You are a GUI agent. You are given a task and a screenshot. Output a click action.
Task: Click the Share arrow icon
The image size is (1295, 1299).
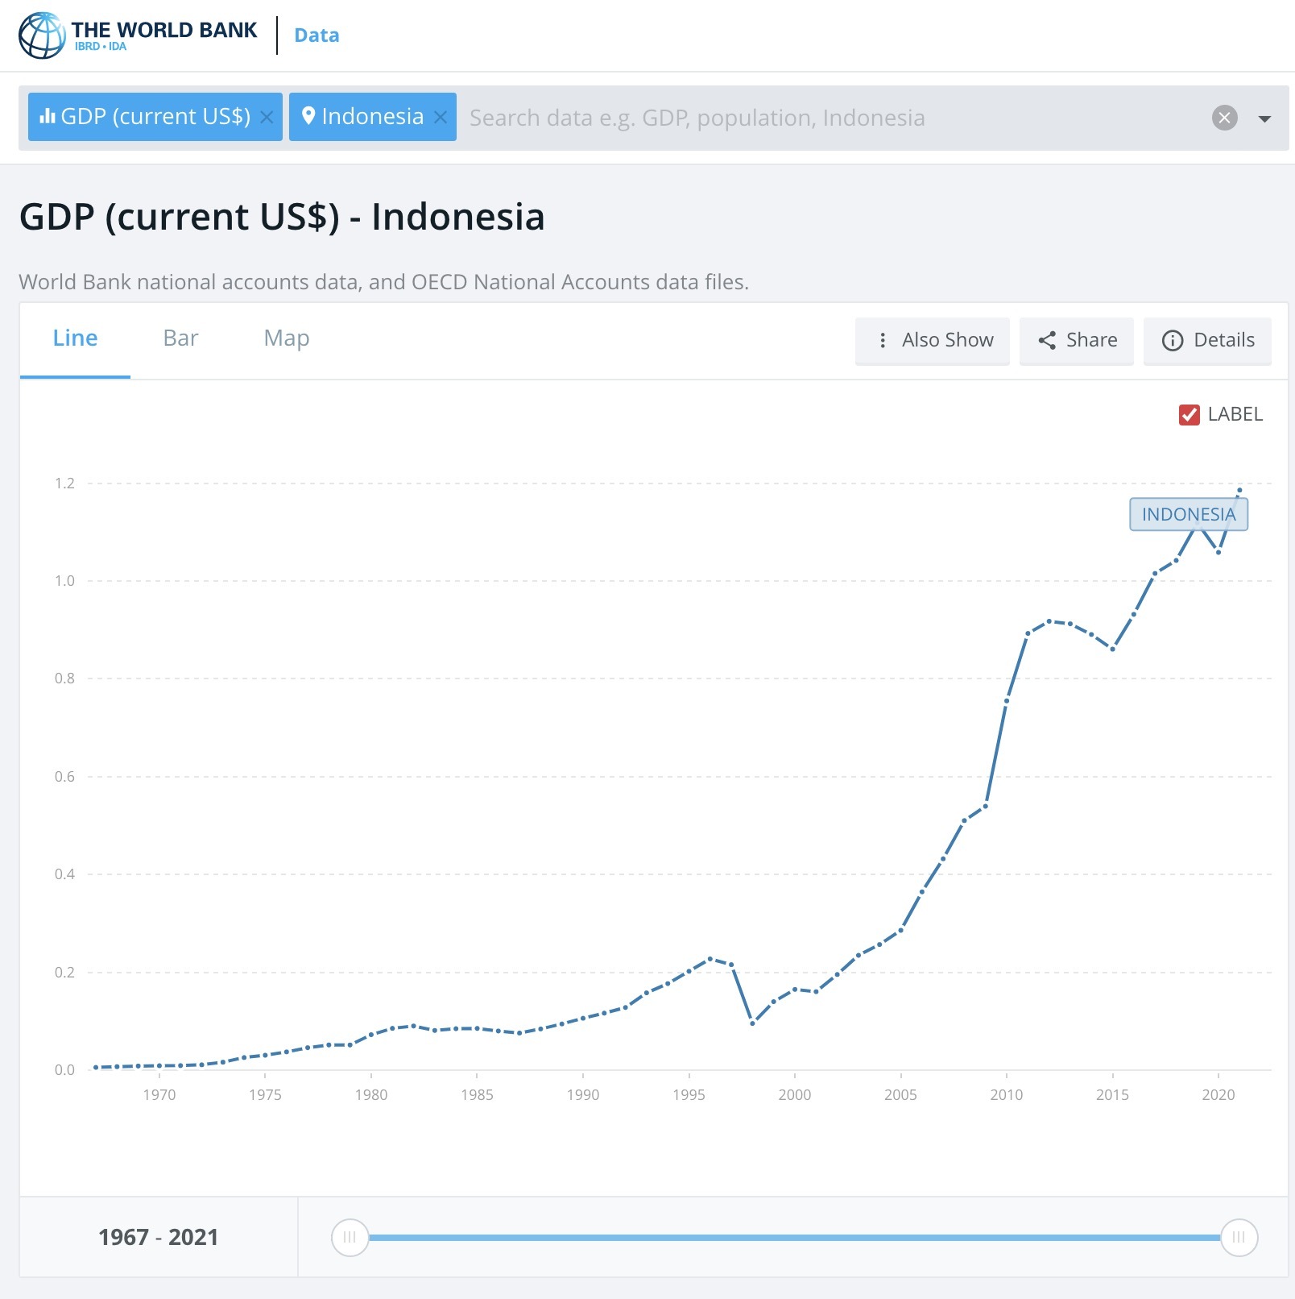click(x=1049, y=340)
